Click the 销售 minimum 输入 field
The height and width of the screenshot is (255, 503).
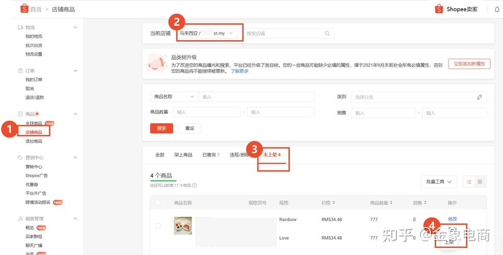[x=384, y=113]
